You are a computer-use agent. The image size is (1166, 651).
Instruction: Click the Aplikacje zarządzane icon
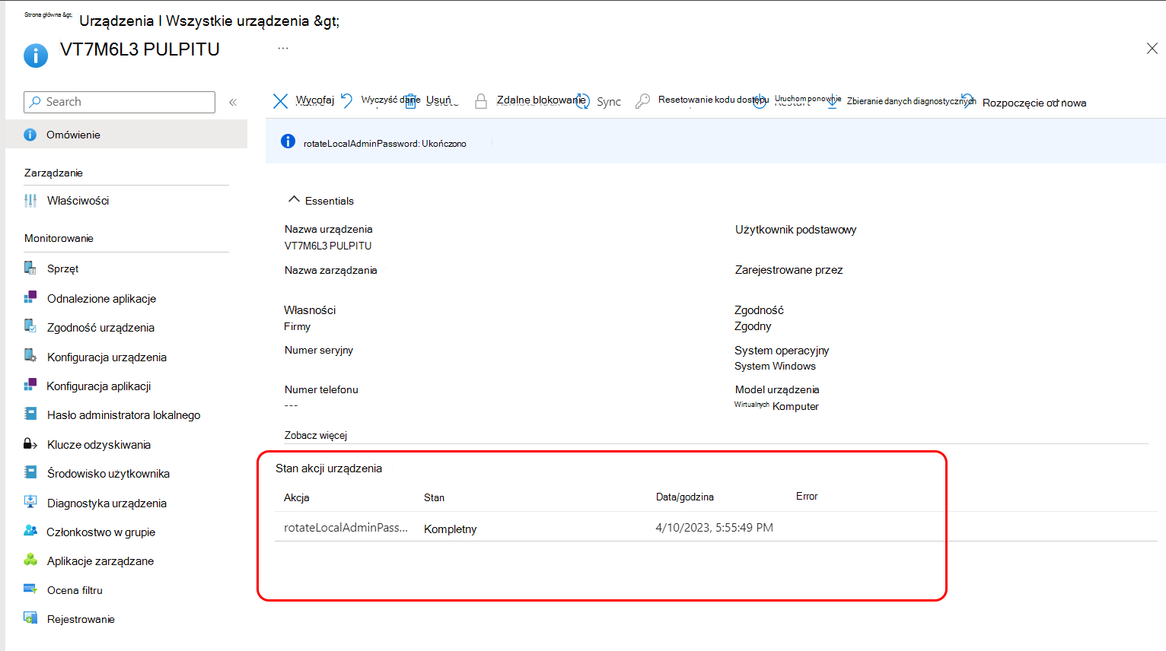tap(30, 560)
